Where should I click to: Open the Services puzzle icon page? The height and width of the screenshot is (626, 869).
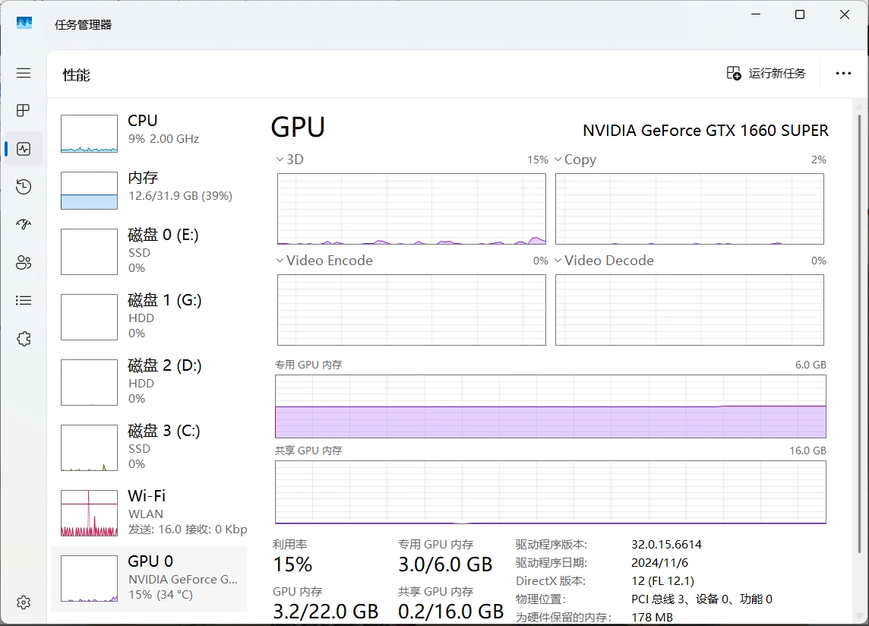(x=24, y=339)
